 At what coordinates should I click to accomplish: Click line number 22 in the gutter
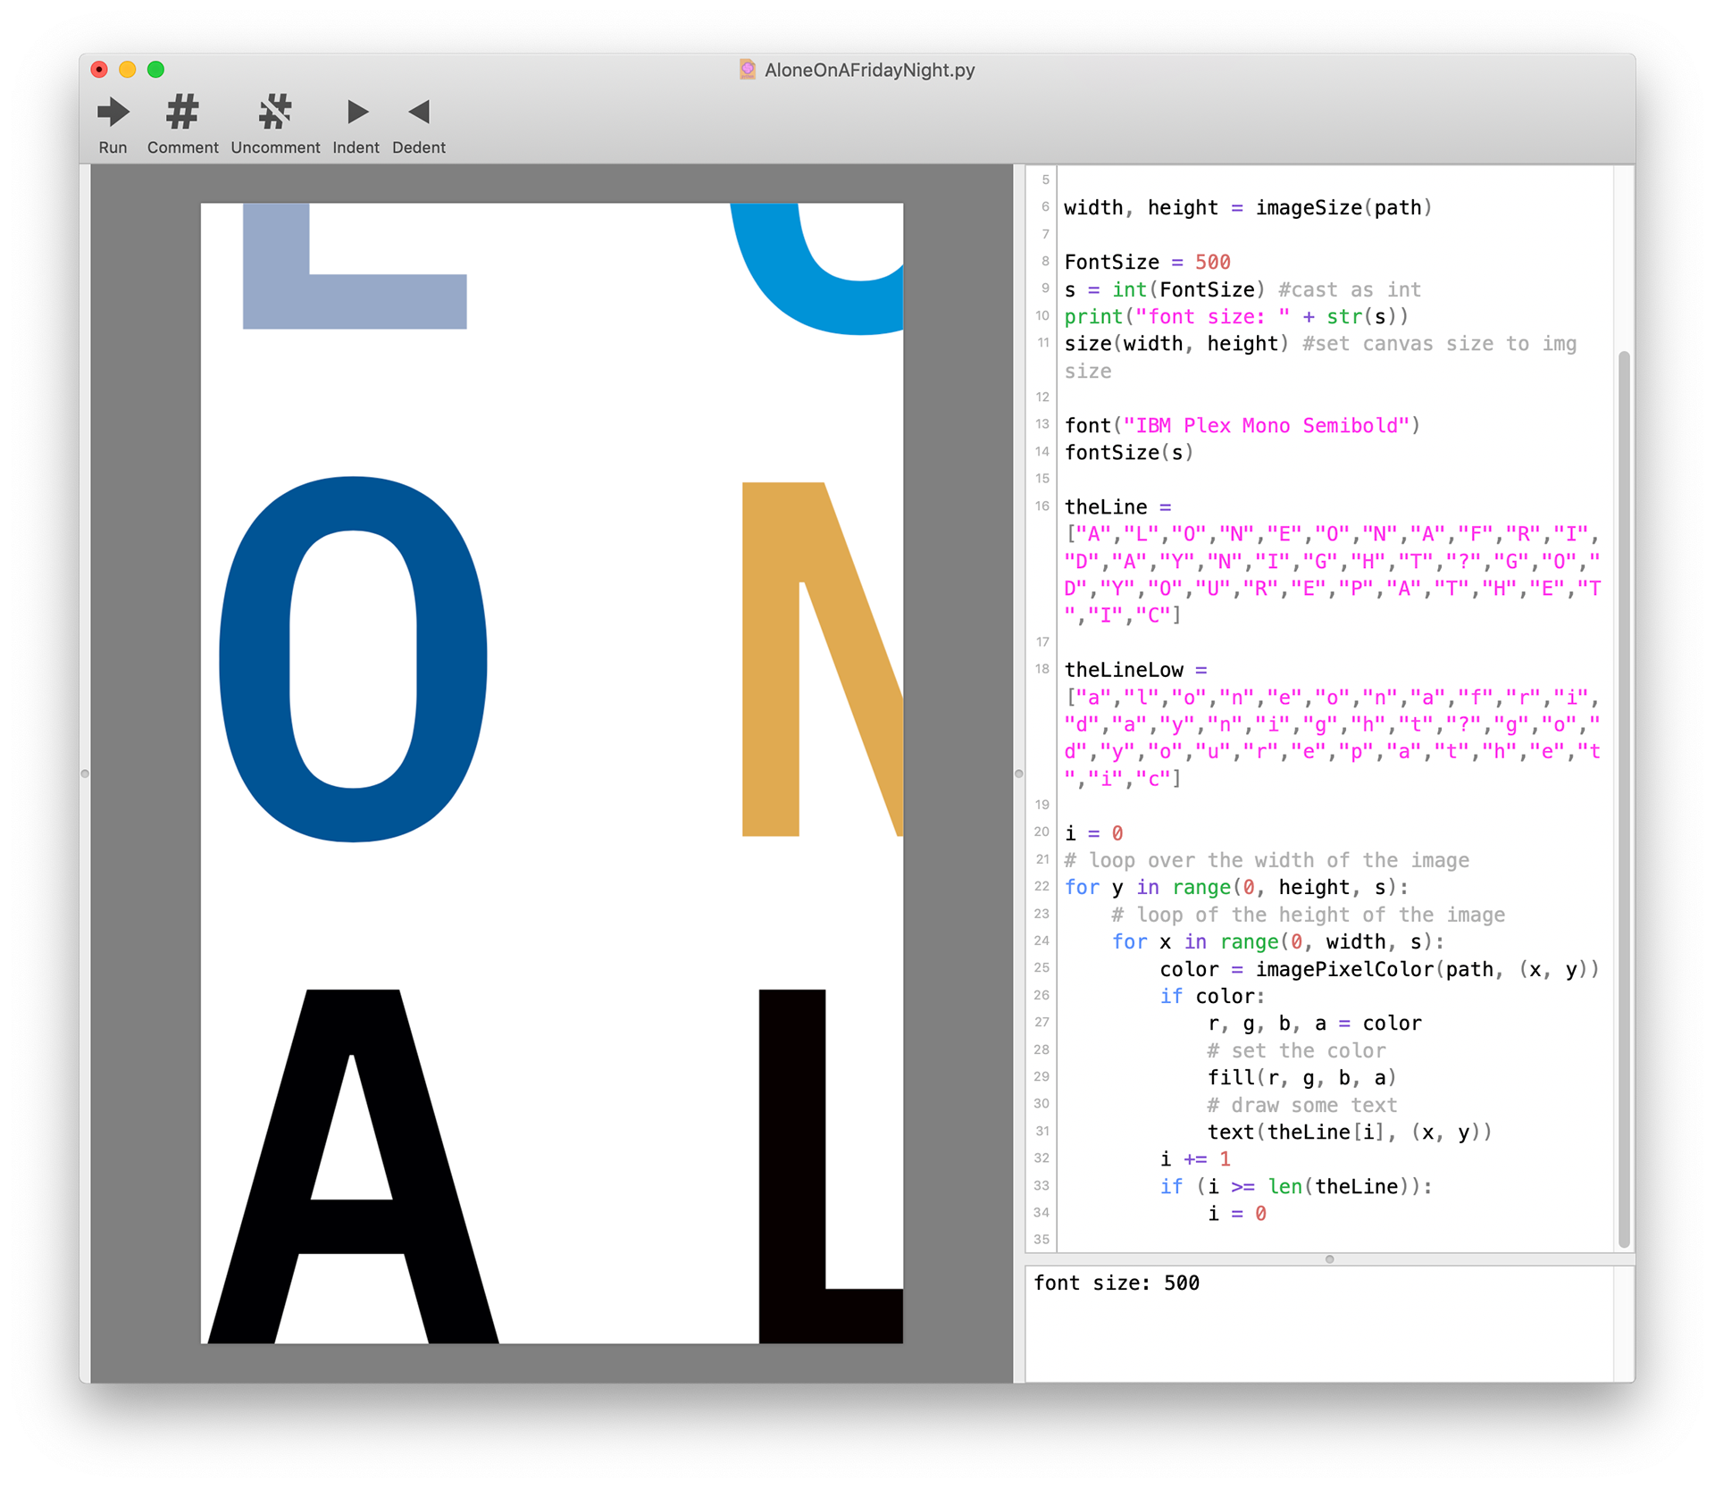click(1042, 887)
